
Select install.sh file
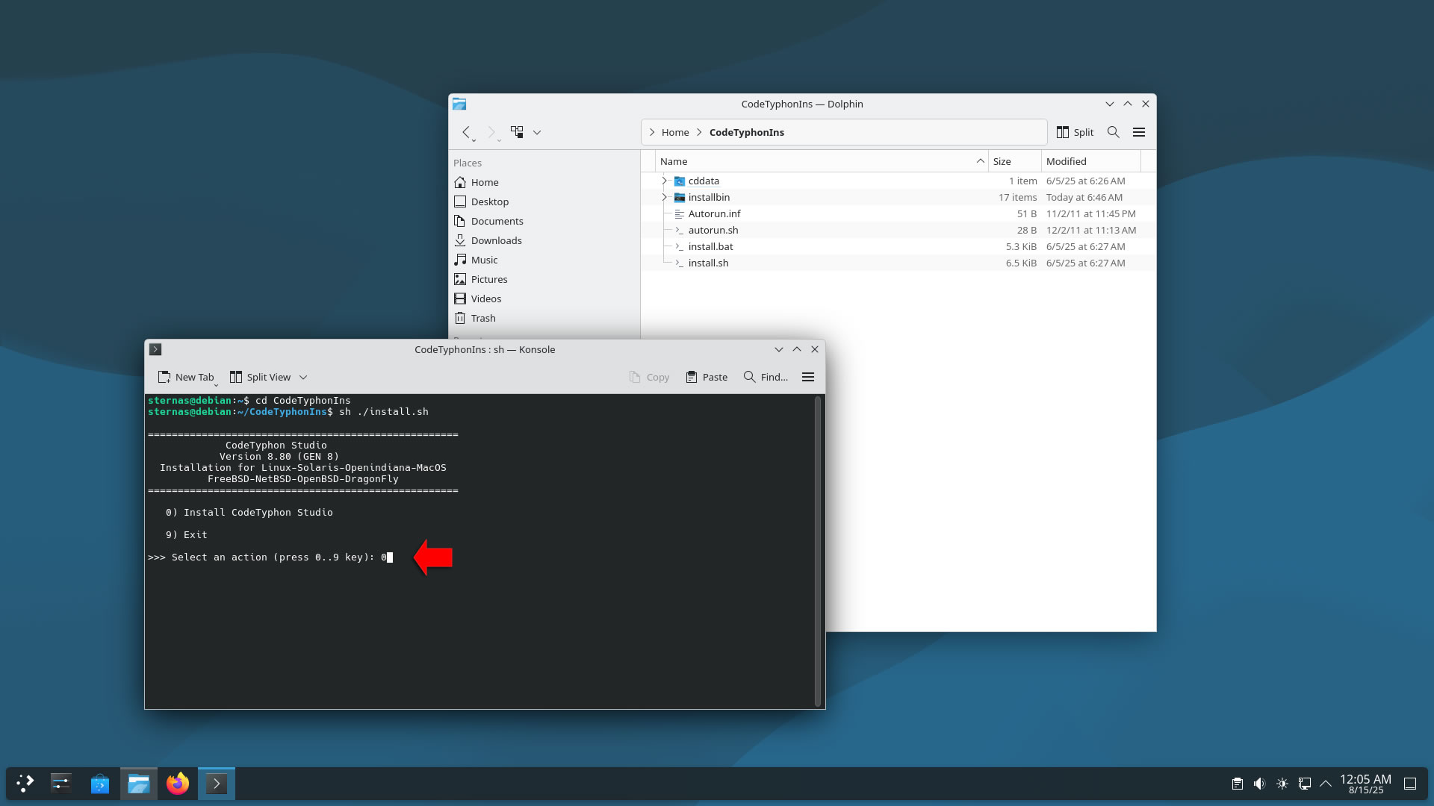pyautogui.click(x=708, y=263)
